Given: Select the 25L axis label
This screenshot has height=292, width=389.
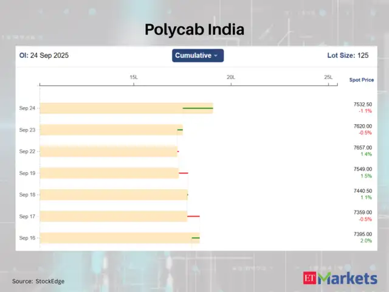Looking at the screenshot, I should [x=328, y=77].
